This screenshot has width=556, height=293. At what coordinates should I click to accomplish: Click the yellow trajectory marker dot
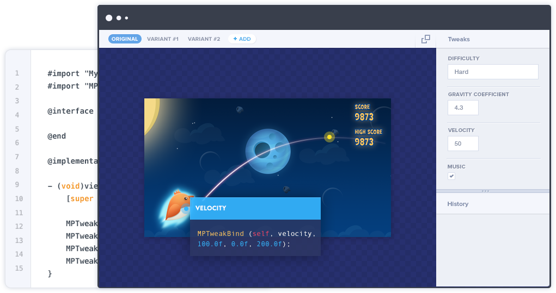pyautogui.click(x=329, y=137)
